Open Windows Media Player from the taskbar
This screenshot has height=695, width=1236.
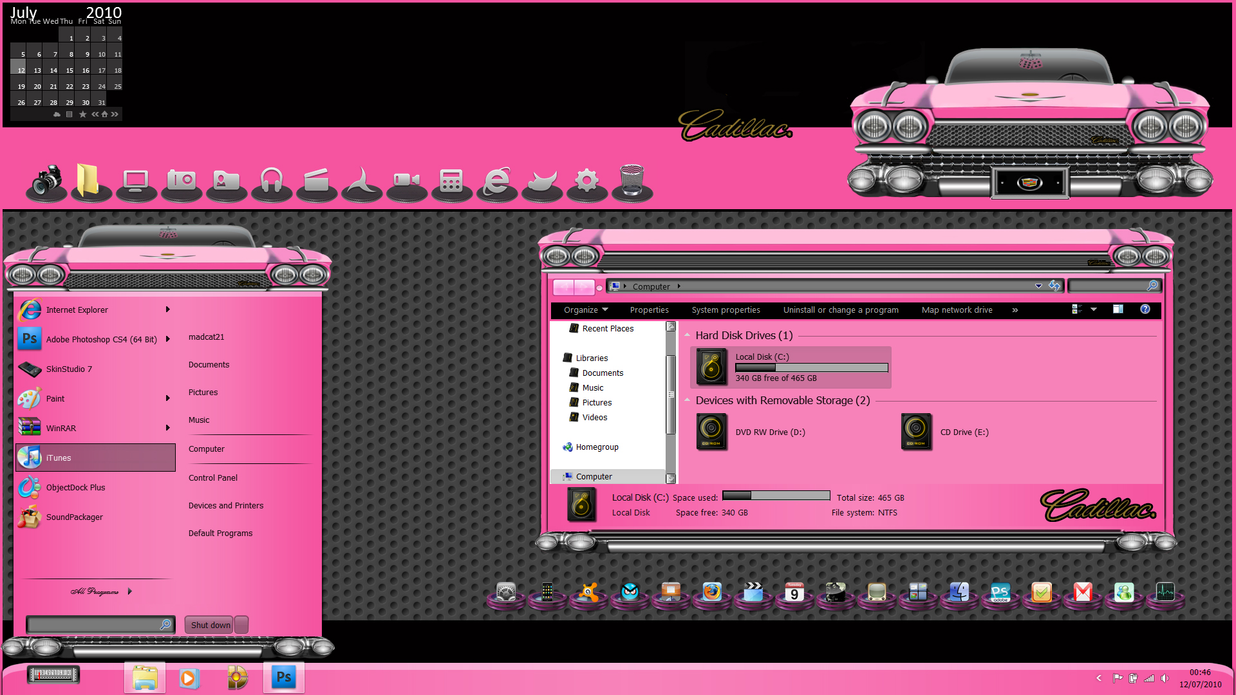(x=189, y=678)
